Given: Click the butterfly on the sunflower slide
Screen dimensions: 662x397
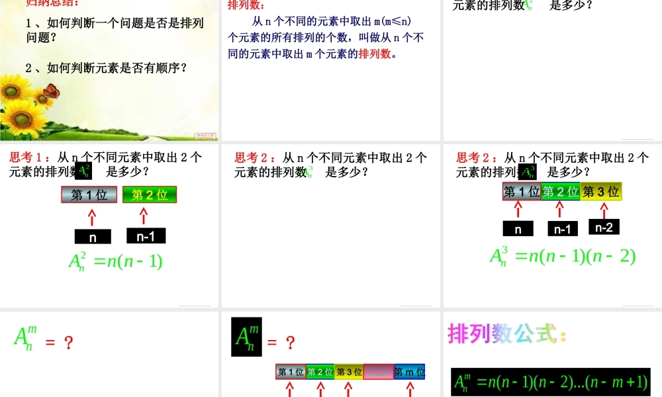Looking at the screenshot, I should click(52, 91).
